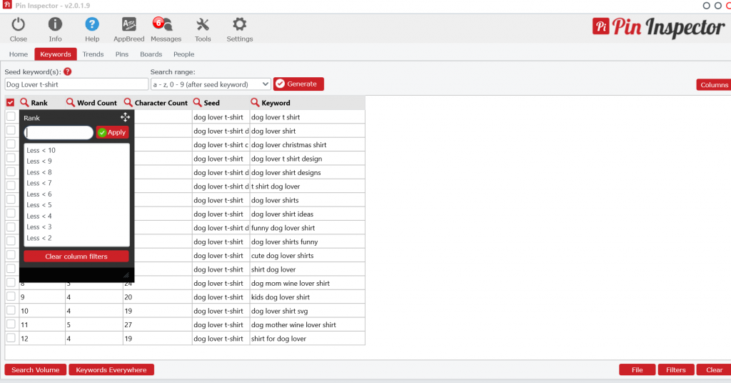This screenshot has height=383, width=731.
Task: Click the Close power icon in toolbar
Action: tap(19, 25)
